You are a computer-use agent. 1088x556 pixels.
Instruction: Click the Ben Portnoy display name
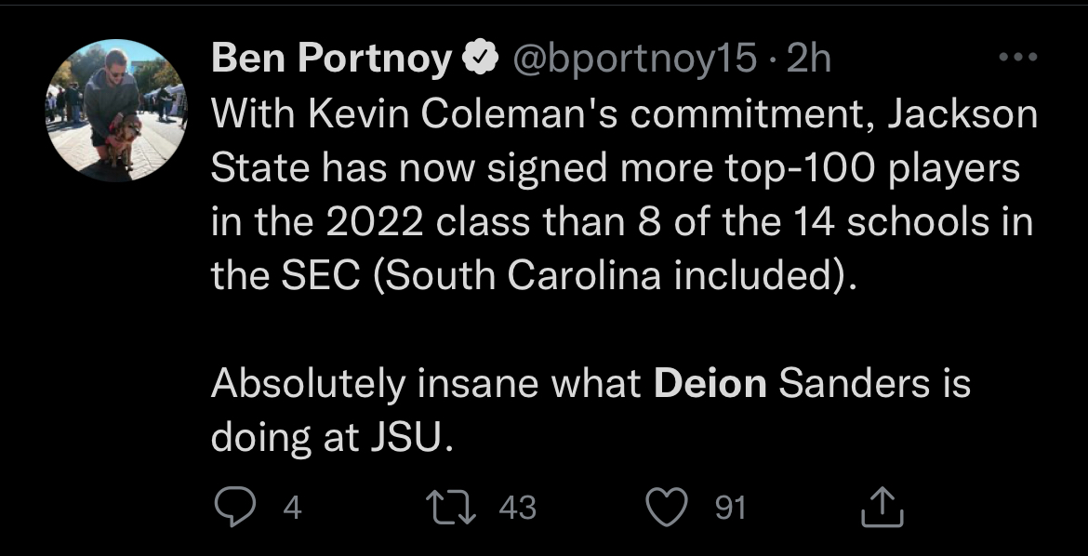(332, 60)
